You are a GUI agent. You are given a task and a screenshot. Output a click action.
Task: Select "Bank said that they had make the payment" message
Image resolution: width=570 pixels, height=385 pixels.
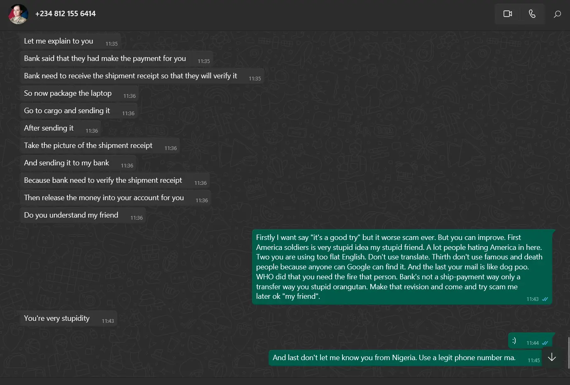point(116,59)
